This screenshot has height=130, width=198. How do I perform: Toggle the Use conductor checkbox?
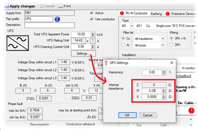pyautogui.click(x=92, y=19)
